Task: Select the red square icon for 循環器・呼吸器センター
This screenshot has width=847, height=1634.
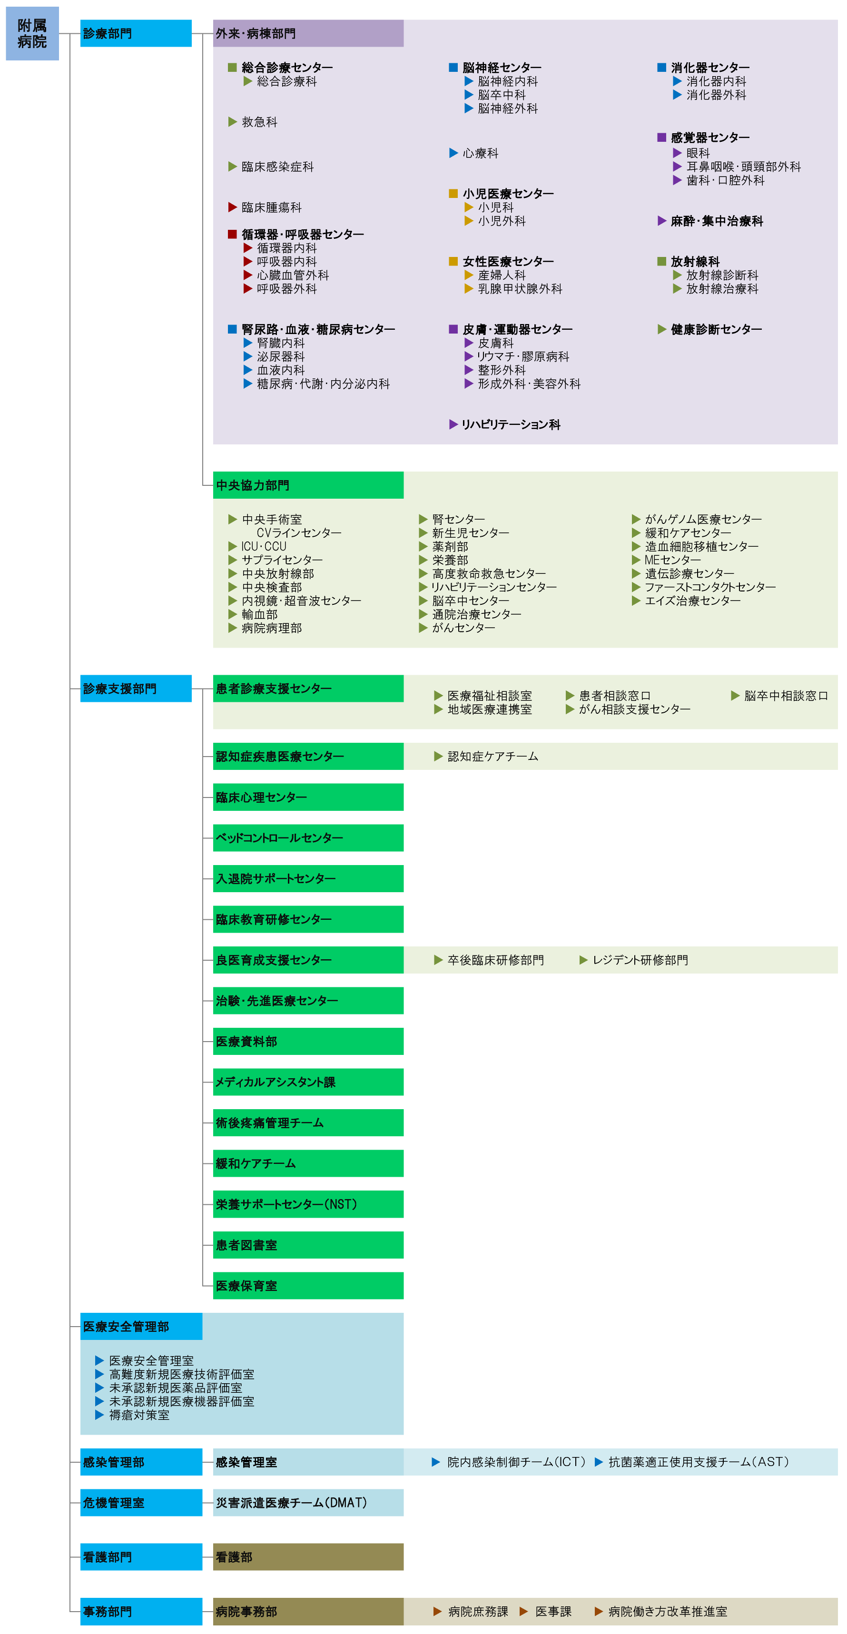Action: [x=232, y=234]
